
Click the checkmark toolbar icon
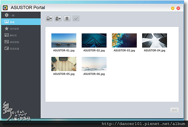point(76,19)
